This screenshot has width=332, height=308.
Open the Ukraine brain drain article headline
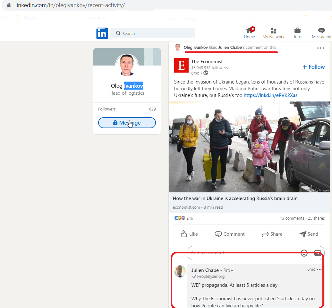point(235,198)
